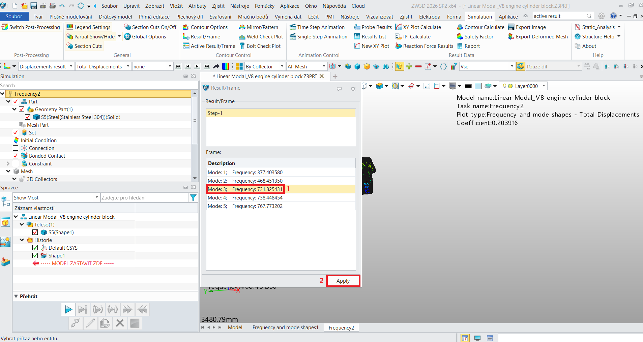Click black background color swatch
Screen dimensions: 643x342
coord(468,86)
